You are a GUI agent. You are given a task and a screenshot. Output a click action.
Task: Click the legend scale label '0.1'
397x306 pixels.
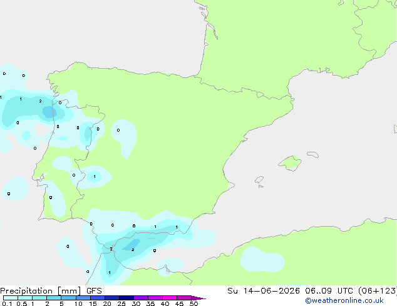pyautogui.click(x=7, y=304)
